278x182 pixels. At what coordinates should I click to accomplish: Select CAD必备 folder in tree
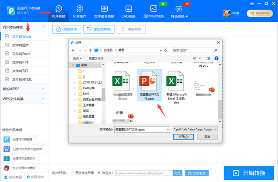click(x=87, y=88)
